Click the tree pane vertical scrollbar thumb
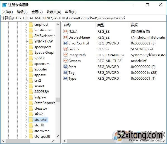Viewport: 167px width, 144px height. (x=58, y=100)
